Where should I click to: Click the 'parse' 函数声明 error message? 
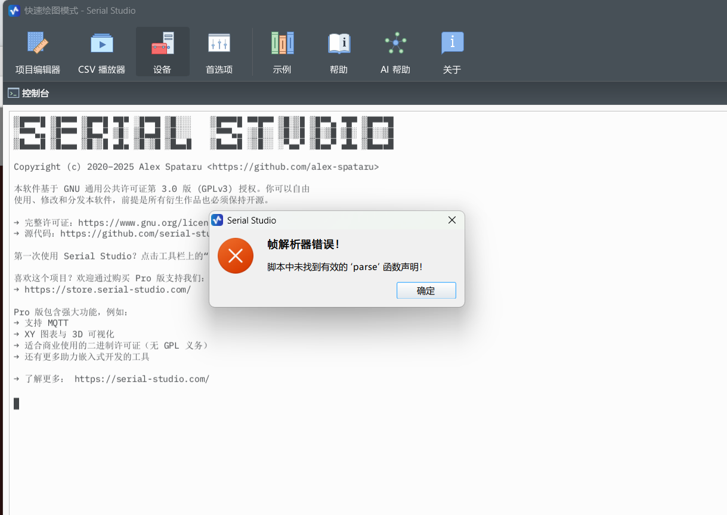[x=345, y=267]
